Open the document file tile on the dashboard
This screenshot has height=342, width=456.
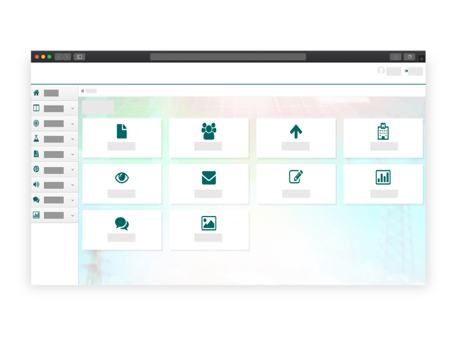[121, 137]
